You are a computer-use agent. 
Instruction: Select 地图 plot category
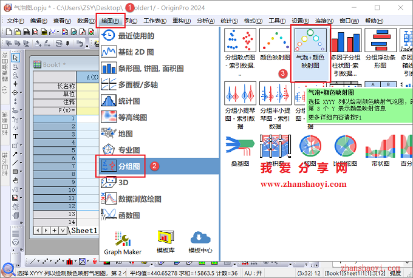(x=159, y=134)
